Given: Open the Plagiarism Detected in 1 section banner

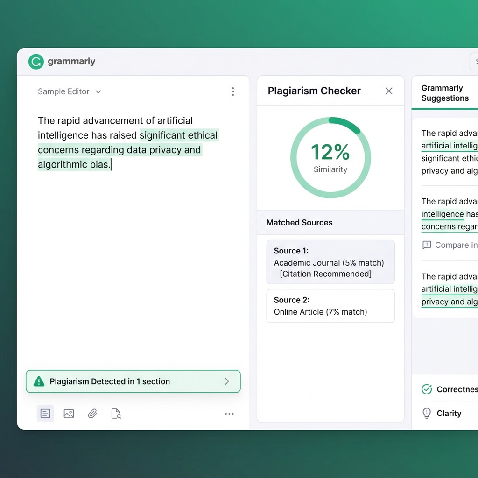Looking at the screenshot, I should pyautogui.click(x=133, y=381).
